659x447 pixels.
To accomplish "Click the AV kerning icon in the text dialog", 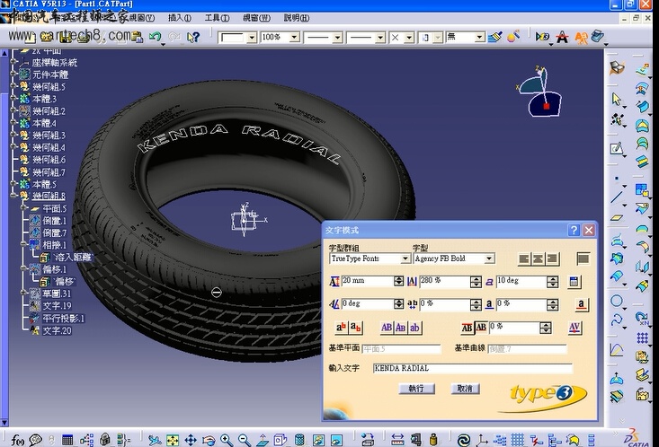I will (x=574, y=328).
